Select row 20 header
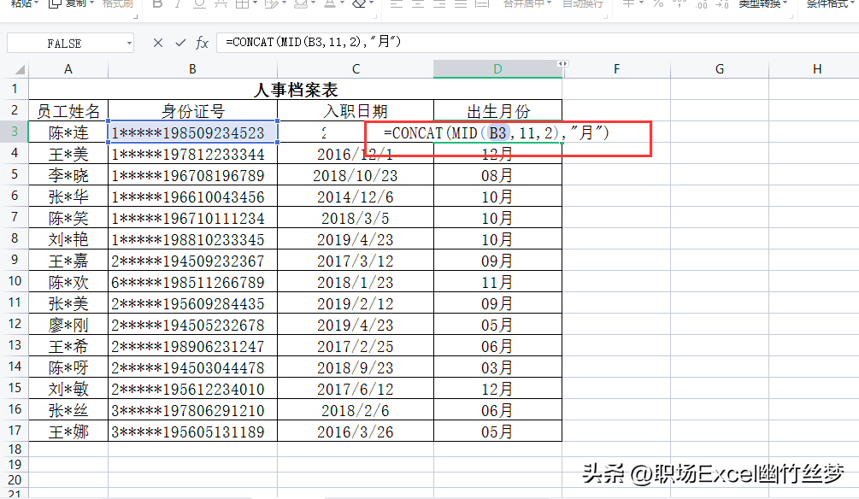This screenshot has width=859, height=499. [x=15, y=480]
